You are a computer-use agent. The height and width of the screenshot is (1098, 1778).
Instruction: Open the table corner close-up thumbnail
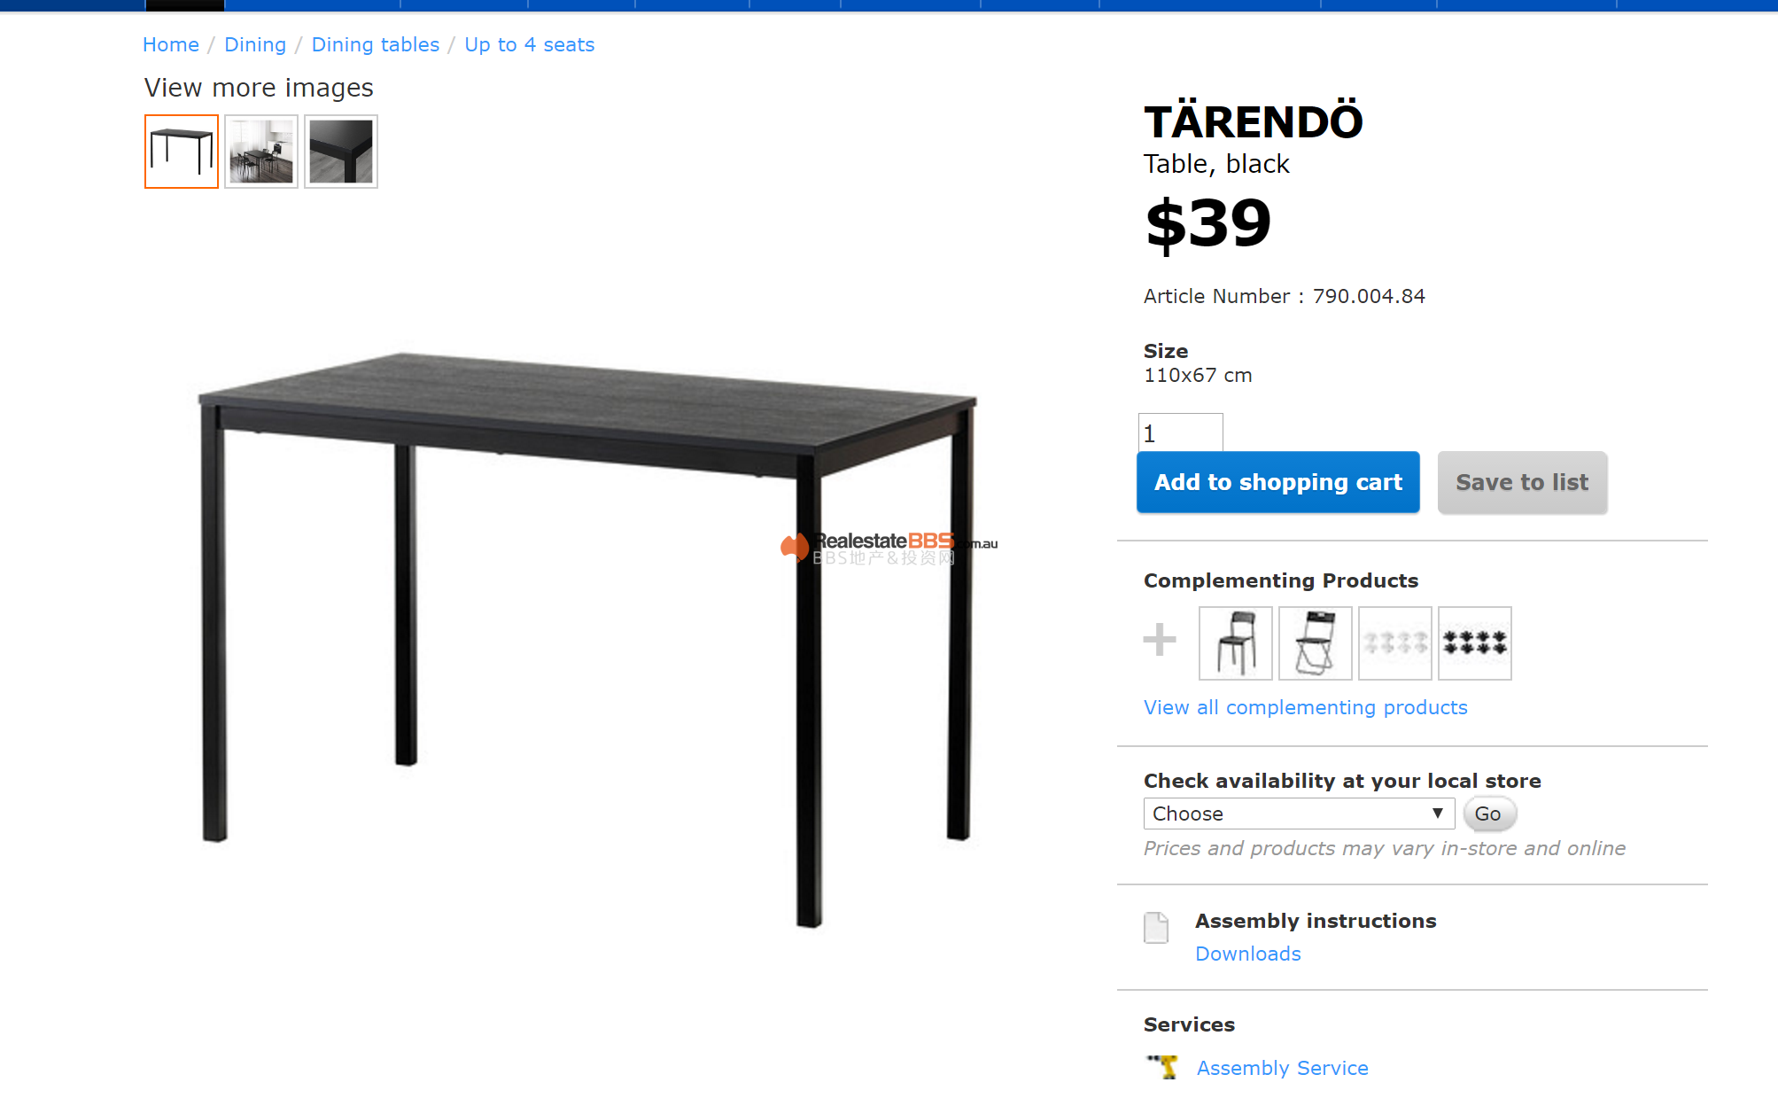[341, 152]
